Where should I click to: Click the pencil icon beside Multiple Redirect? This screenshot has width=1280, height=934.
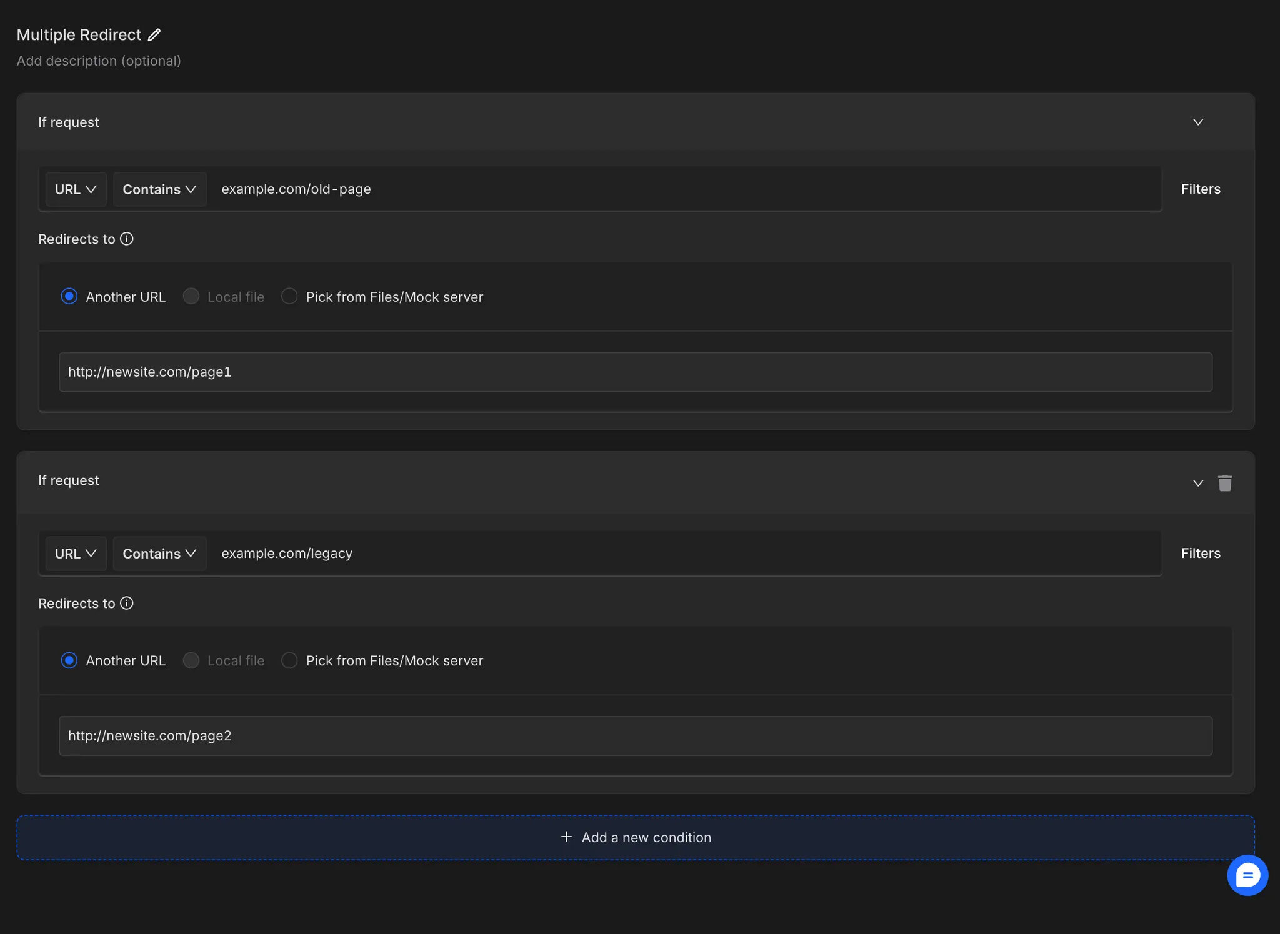[x=154, y=35]
